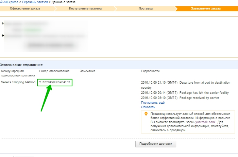
Task: Click the Замечания column header
Action: pos(87,71)
